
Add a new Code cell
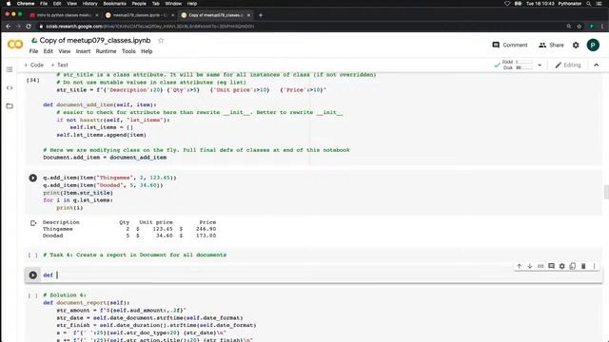tap(34, 66)
